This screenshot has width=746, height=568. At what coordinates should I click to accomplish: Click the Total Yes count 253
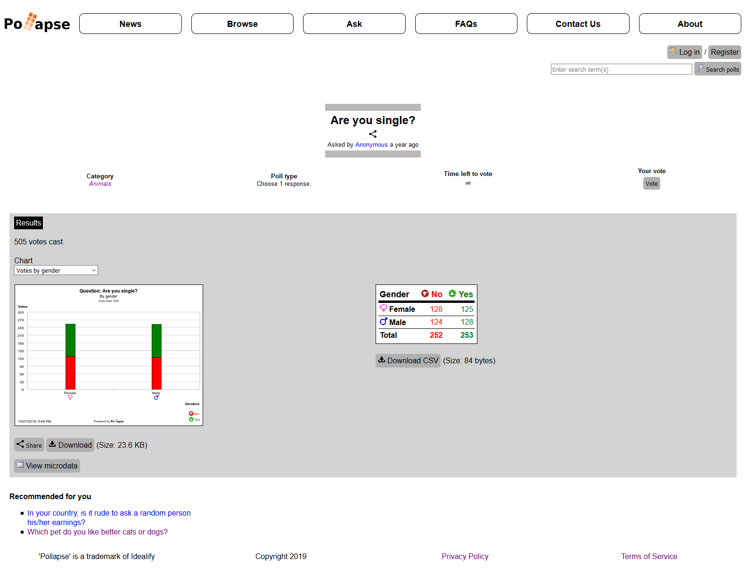(x=467, y=335)
